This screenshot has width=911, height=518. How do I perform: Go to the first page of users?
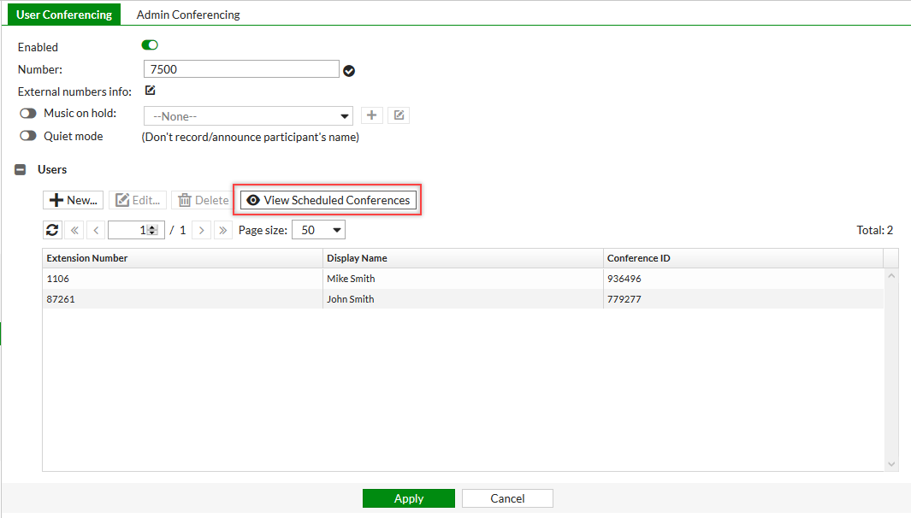[x=74, y=230]
